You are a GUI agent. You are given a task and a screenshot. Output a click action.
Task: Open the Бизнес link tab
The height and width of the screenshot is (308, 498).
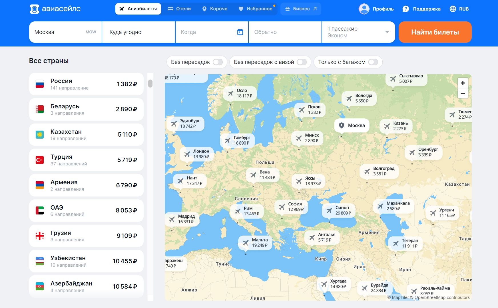click(301, 9)
